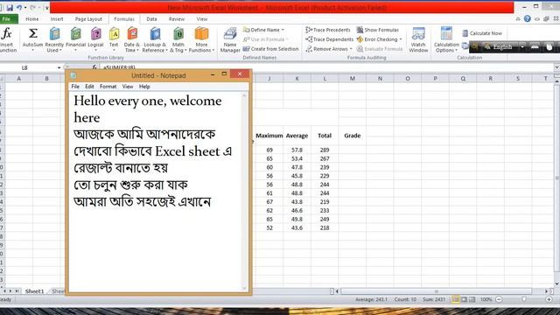Open Notepad's Format menu
Image resolution: width=560 pixels, height=315 pixels.
click(108, 87)
